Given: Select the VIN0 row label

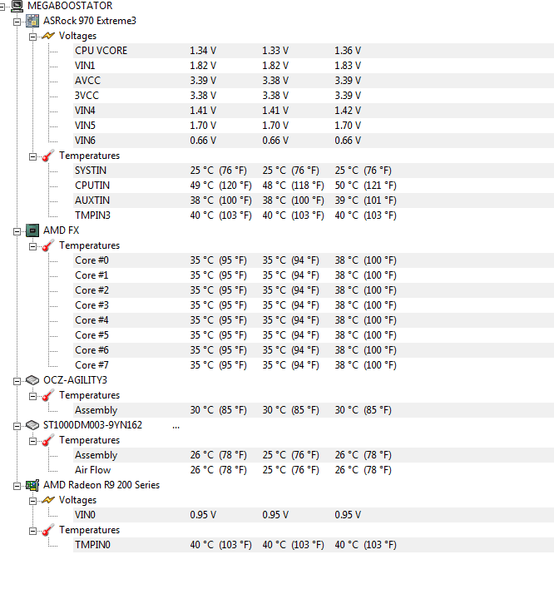Looking at the screenshot, I should (x=85, y=515).
